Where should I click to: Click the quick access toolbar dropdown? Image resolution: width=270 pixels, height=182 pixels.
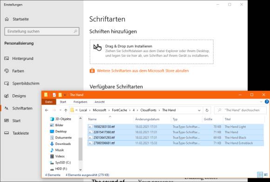(x=65, y=95)
